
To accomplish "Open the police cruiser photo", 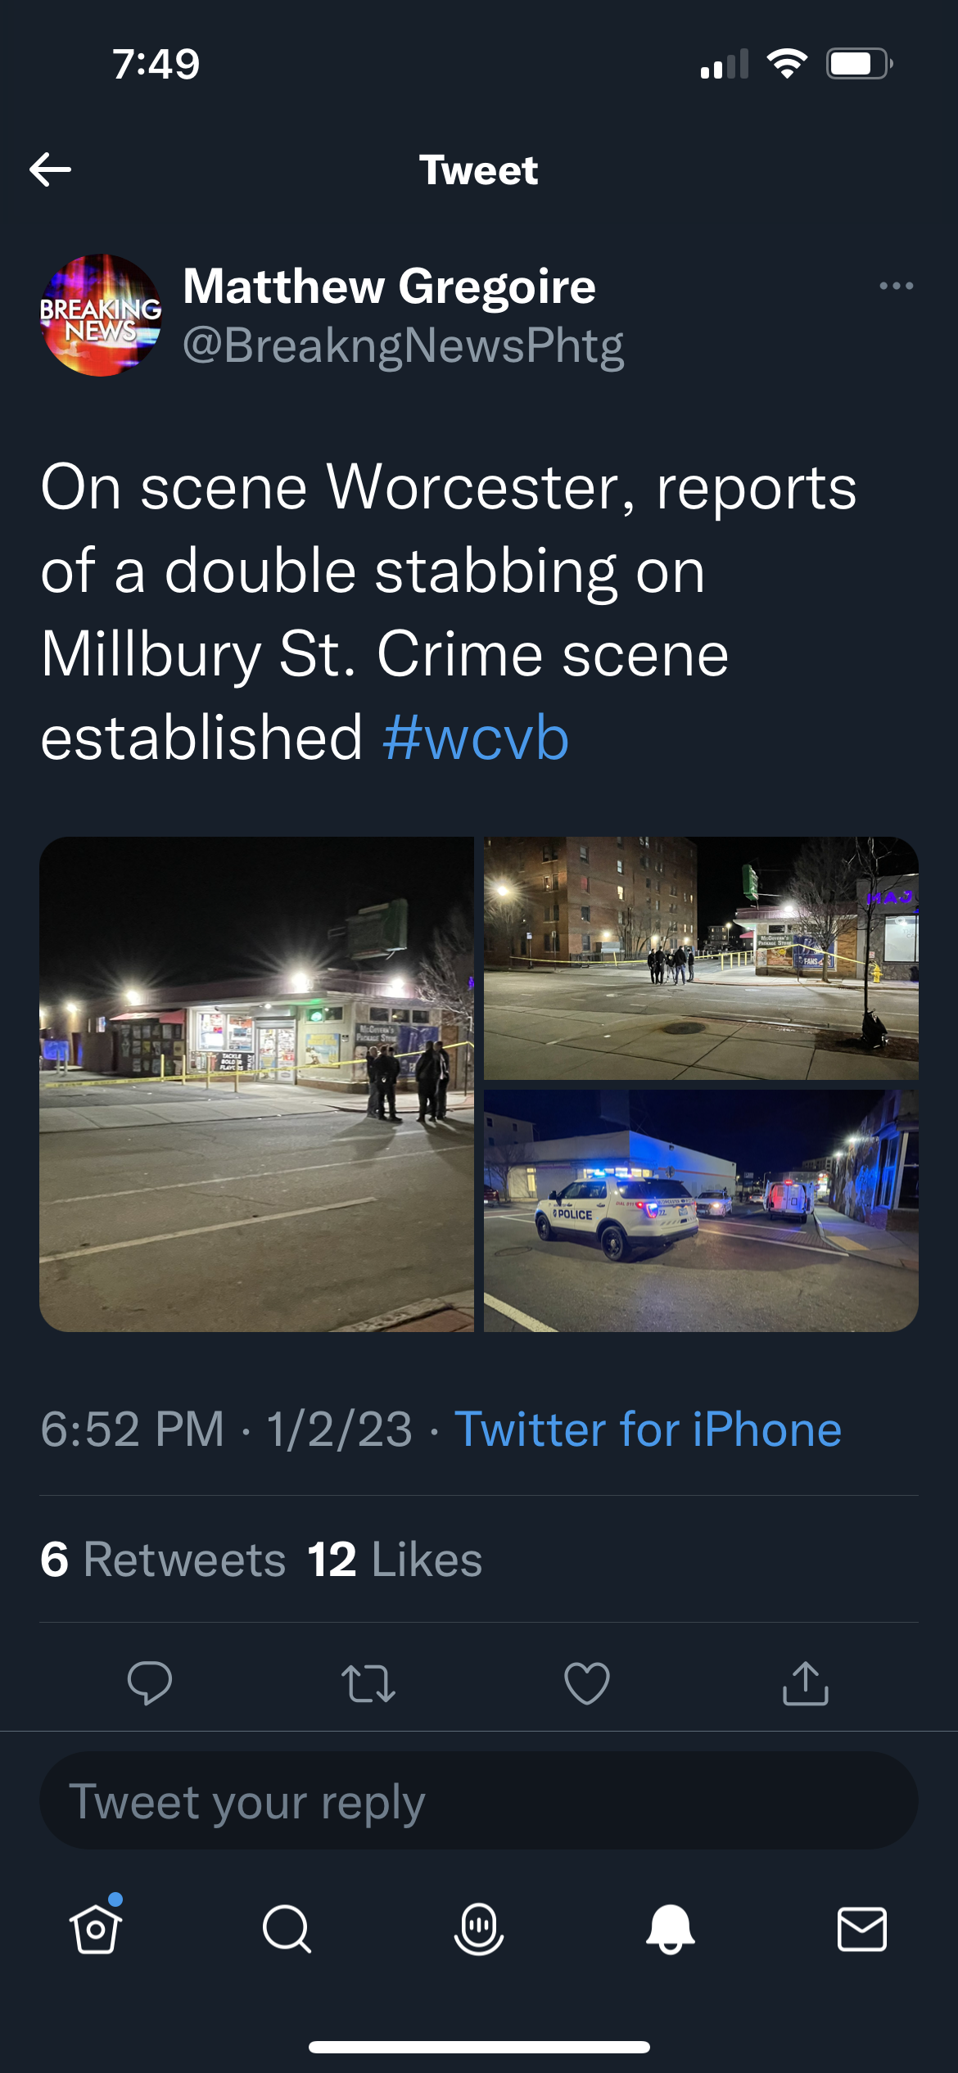I will coord(701,1210).
